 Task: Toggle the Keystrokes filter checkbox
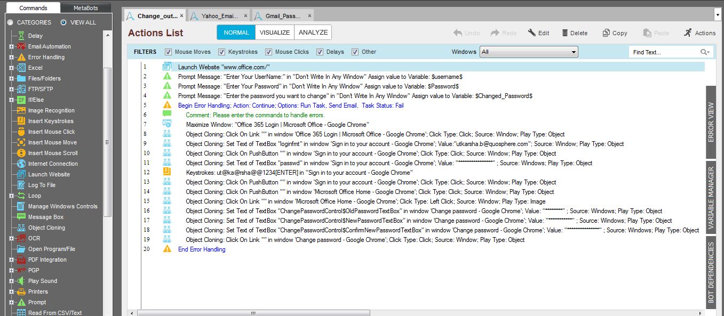(x=222, y=52)
